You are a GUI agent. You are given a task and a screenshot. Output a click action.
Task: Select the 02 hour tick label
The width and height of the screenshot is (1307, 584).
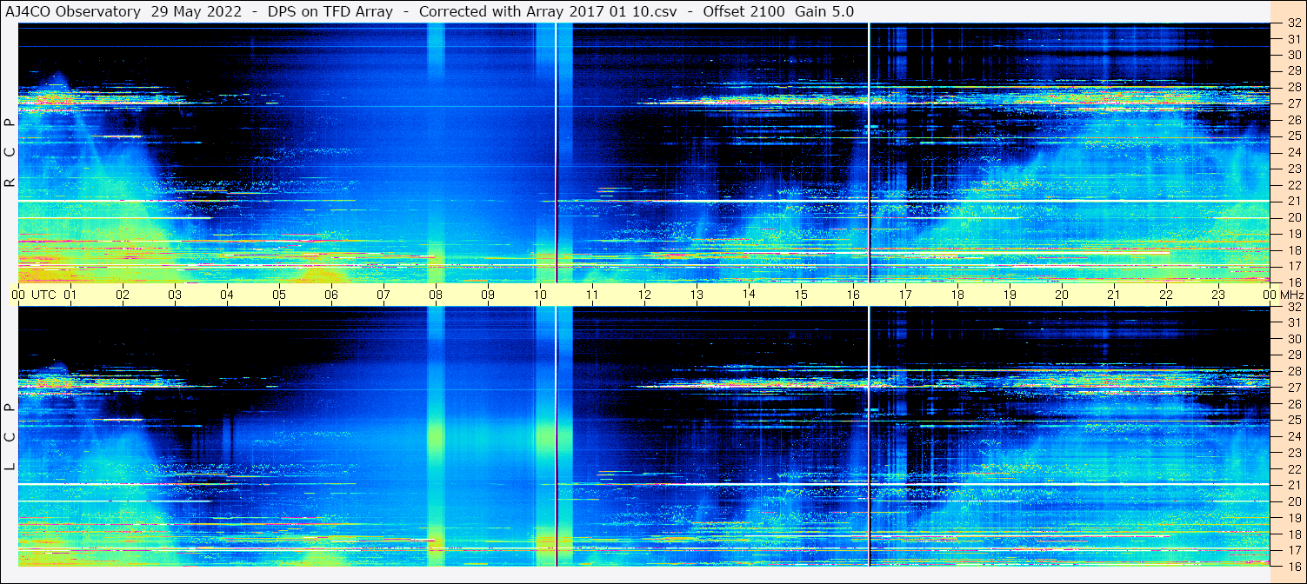[x=123, y=295]
